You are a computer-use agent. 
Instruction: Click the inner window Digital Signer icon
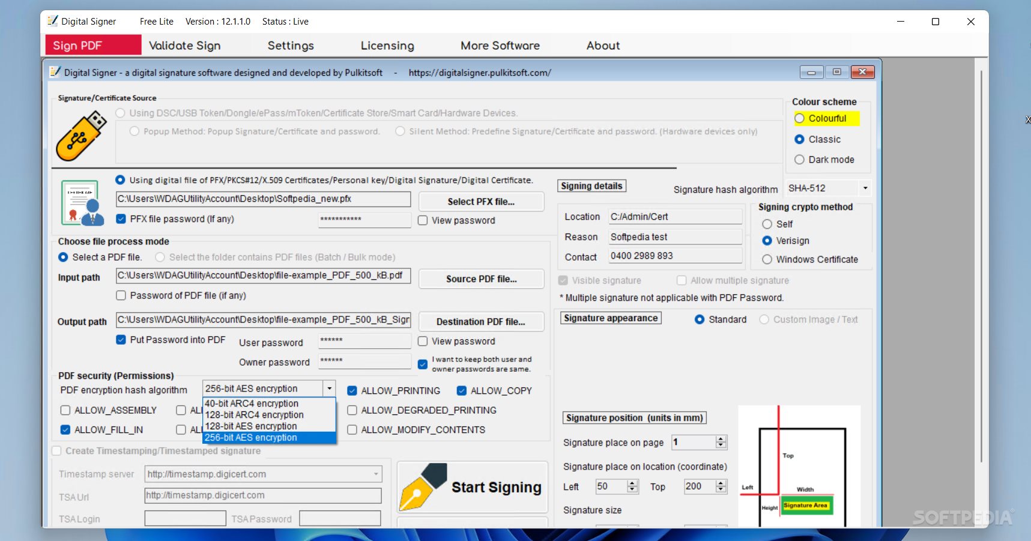55,72
